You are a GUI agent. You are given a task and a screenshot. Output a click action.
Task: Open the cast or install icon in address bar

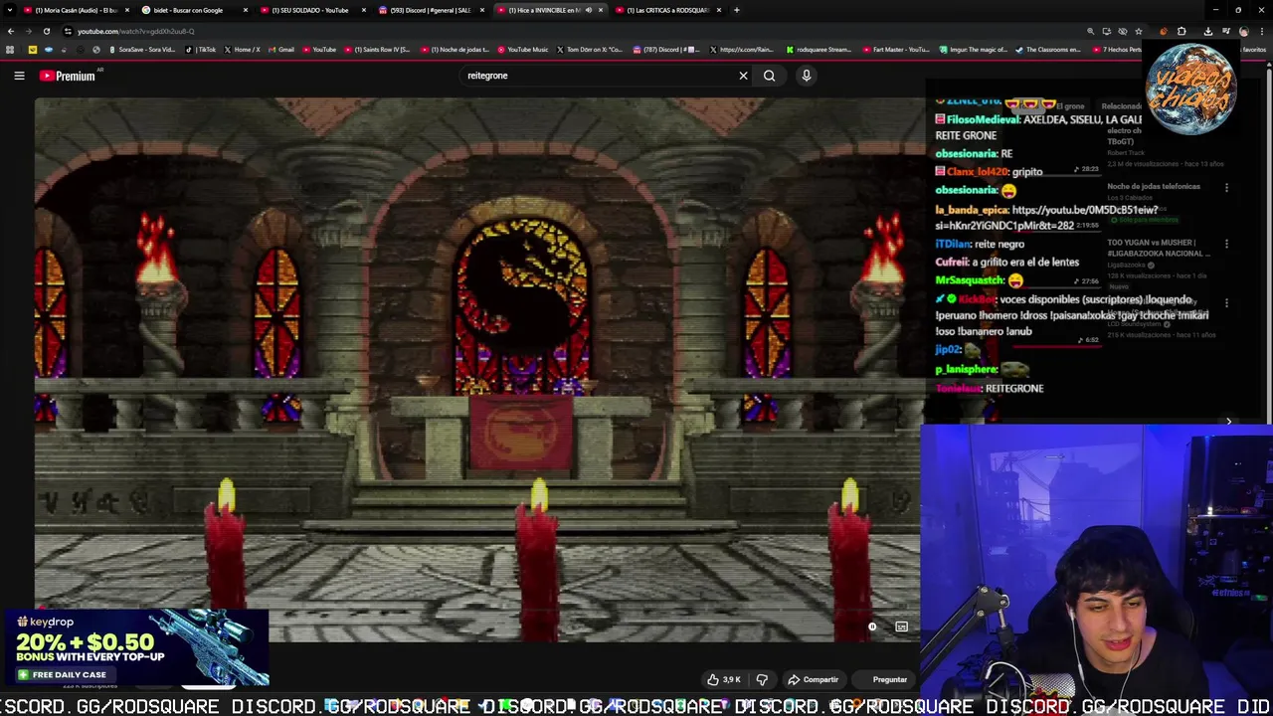tap(1107, 31)
